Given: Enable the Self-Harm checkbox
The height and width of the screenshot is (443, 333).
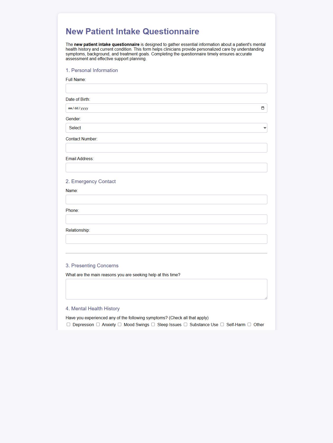Looking at the screenshot, I should [222, 324].
